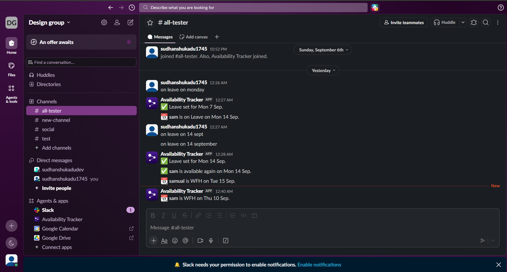The width and height of the screenshot is (507, 272).
Task: Open workspace settings gear icon
Action: pos(104,23)
